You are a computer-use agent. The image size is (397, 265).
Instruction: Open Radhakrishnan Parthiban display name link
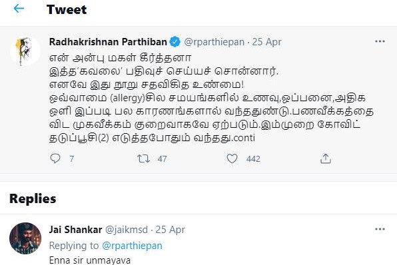pos(108,42)
